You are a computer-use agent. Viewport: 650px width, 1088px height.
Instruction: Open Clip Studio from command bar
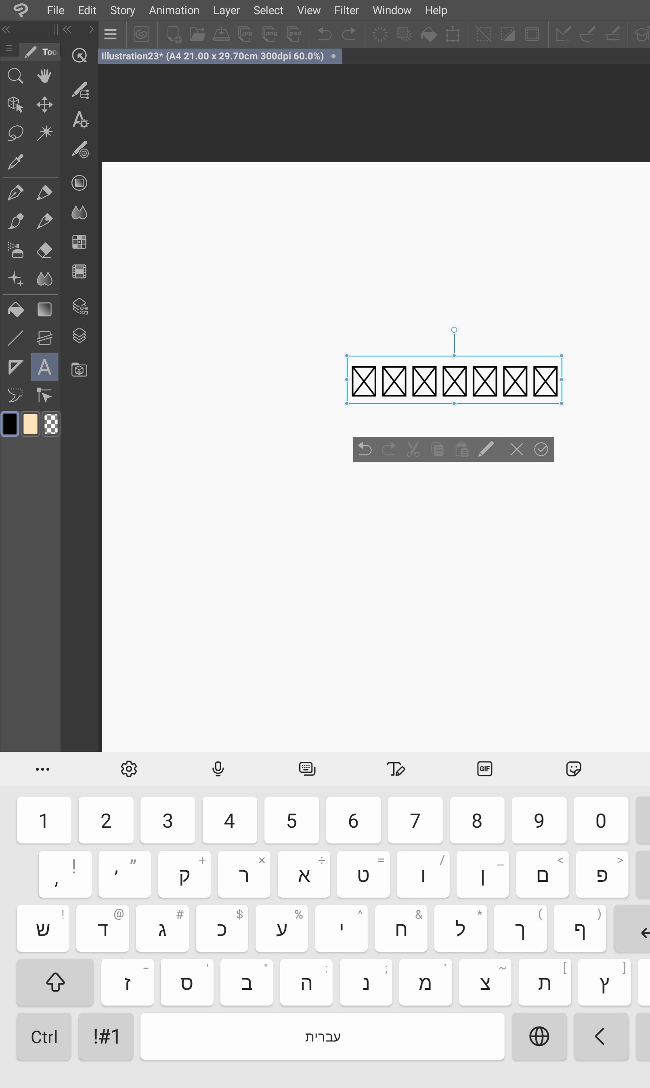[141, 34]
